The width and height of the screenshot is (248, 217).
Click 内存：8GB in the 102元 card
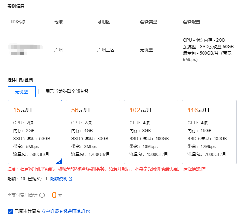click(x=140, y=130)
